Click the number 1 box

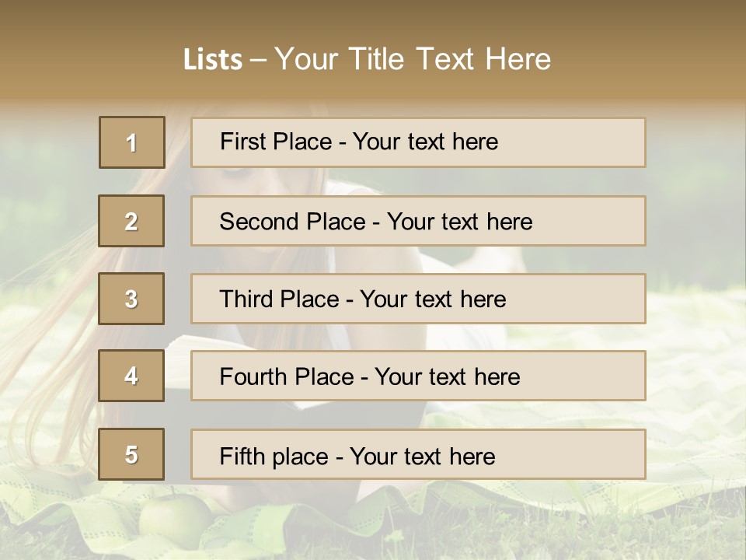[132, 142]
